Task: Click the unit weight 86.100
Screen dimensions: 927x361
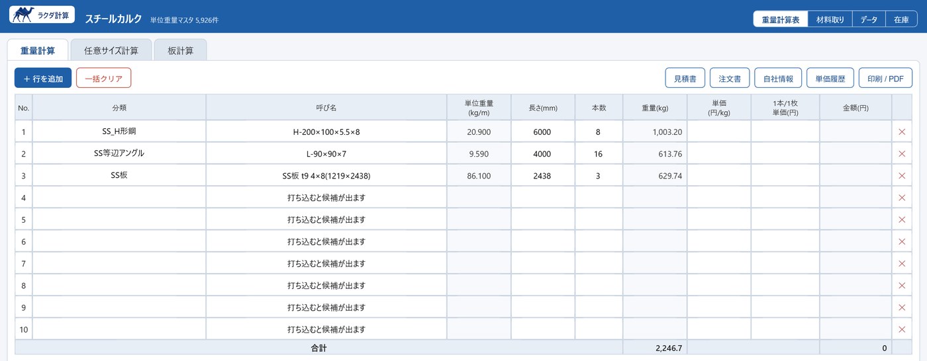Action: click(x=479, y=176)
